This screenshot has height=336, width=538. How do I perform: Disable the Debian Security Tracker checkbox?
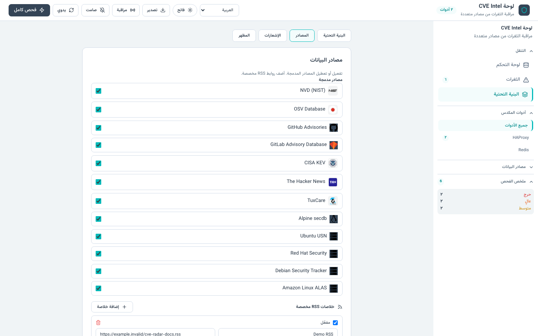99,271
